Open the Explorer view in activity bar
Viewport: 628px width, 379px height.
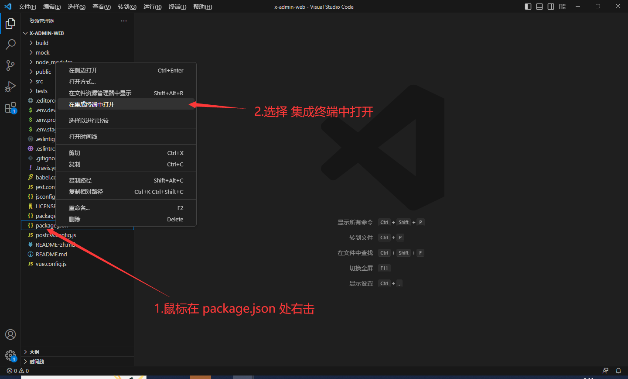10,24
